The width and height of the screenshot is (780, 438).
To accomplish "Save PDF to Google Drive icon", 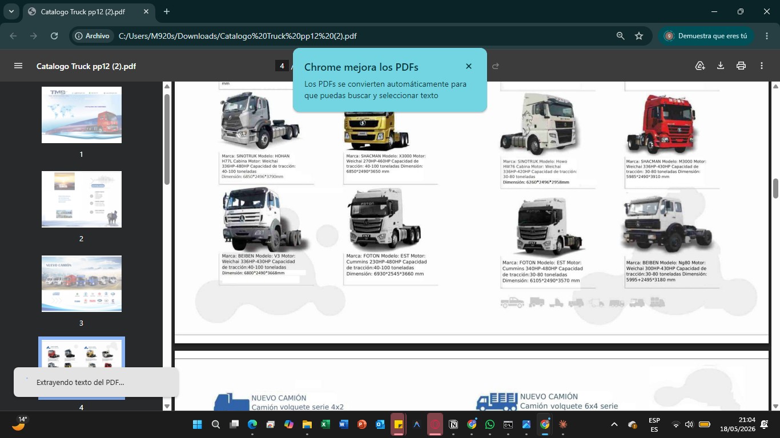I will (700, 66).
